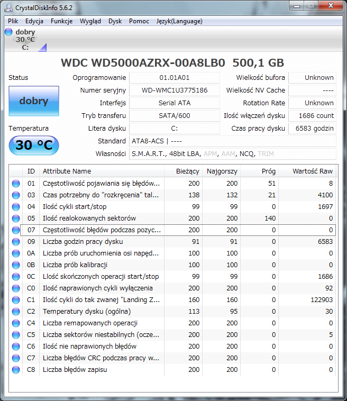Image resolution: width=347 pixels, height=401 pixels.
Task: Click the Bieżący column header
Action: (x=183, y=171)
